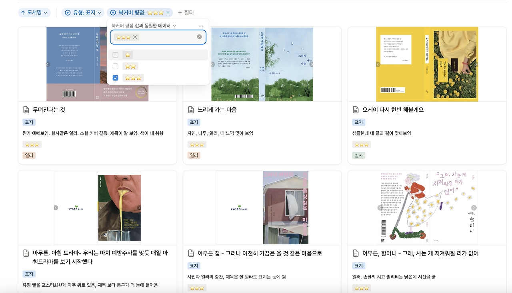This screenshot has height=293, width=512.
Task: Enable the one-star rating checkbox
Action: (x=116, y=55)
